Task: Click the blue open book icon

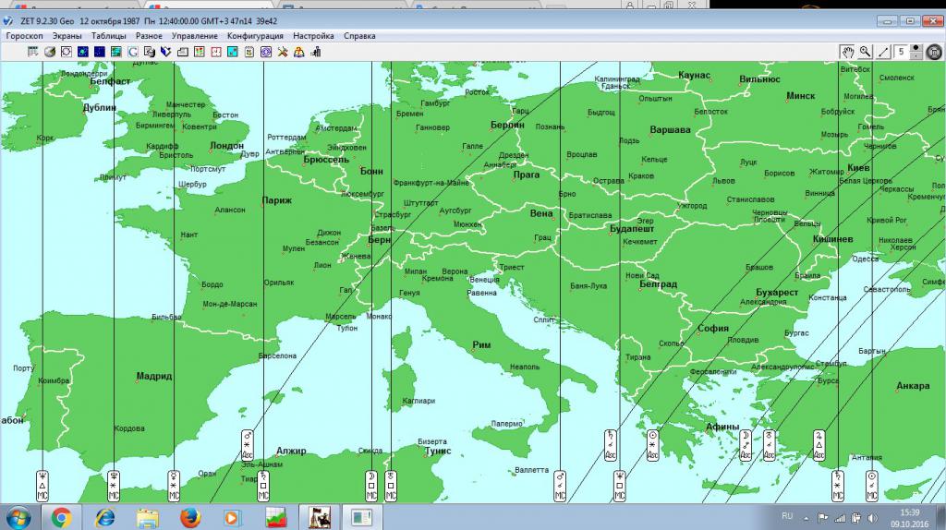Action: coord(166,52)
